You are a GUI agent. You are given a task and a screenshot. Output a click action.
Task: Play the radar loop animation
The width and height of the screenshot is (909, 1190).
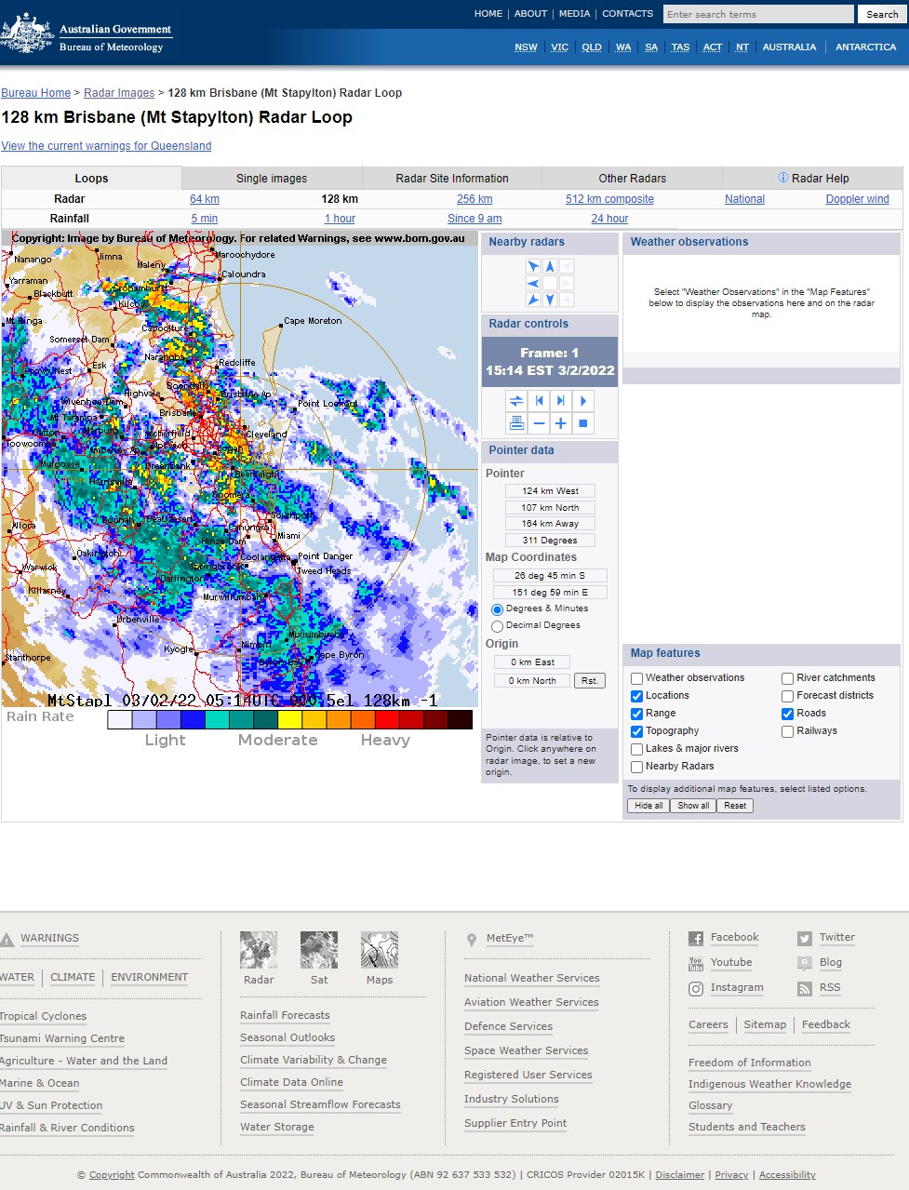tap(583, 401)
